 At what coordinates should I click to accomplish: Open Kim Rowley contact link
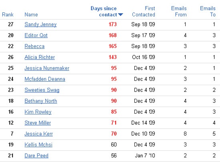coord(38,112)
